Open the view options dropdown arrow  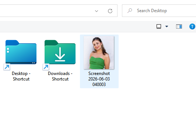click(167, 26)
